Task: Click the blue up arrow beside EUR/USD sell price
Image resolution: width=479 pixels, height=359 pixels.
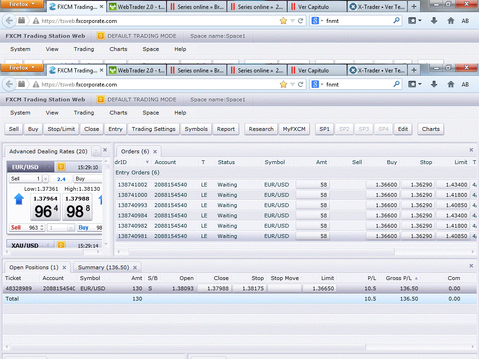Action: coord(19,200)
